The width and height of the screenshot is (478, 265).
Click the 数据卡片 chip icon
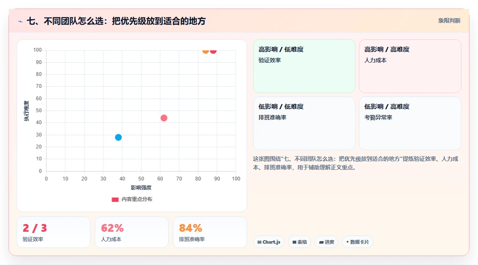pos(347,242)
